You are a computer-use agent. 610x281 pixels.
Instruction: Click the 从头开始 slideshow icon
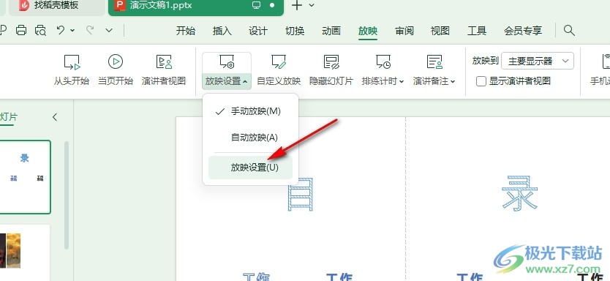pyautogui.click(x=72, y=62)
